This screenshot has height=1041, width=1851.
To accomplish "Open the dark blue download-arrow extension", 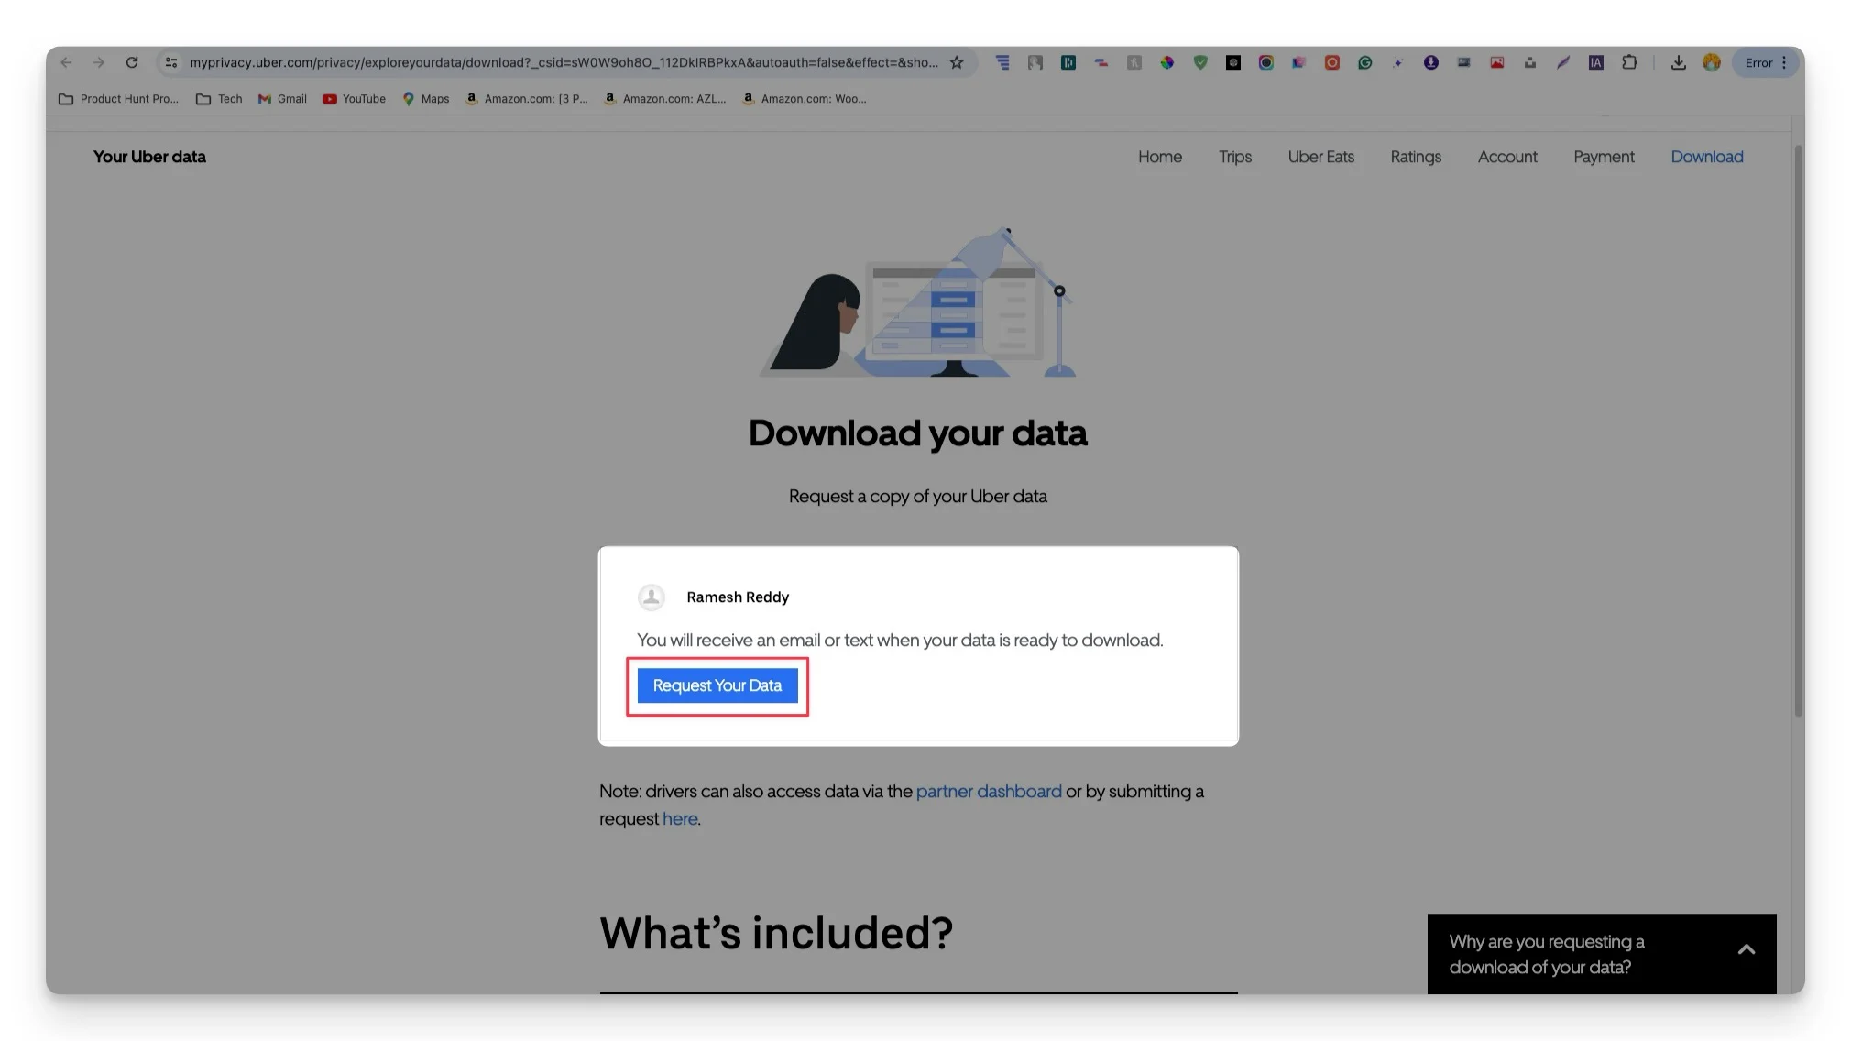I will [1431, 62].
